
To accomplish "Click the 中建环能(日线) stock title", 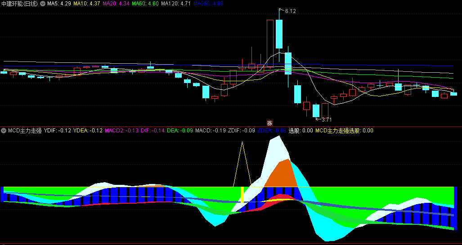I will 20,4.
